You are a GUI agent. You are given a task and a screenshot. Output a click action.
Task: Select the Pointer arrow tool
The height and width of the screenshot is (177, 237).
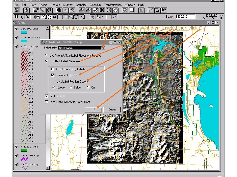(22, 16)
